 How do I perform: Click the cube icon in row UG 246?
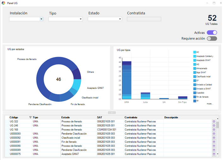coord(214,126)
